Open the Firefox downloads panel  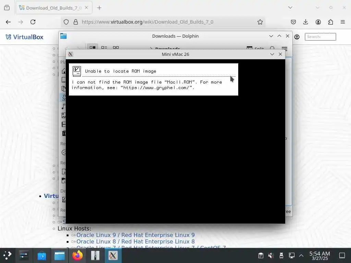305,22
